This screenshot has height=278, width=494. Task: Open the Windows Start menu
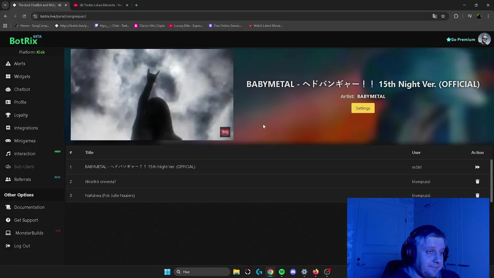167,272
